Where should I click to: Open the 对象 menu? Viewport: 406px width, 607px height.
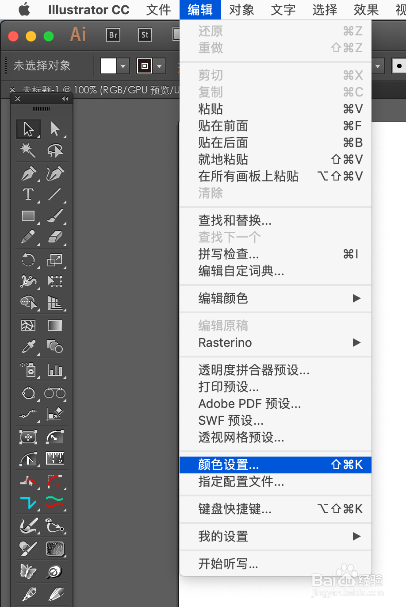tap(242, 10)
